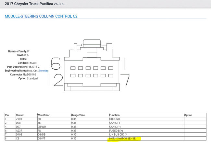Select wire color cell YE
Viewport: 211px width, 146px height.
coord(54,123)
